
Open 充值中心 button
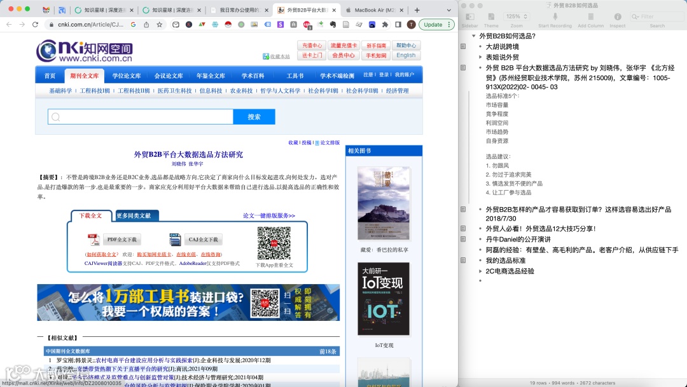click(x=312, y=45)
